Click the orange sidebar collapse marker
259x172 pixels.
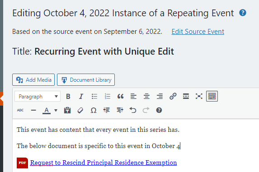[2, 98]
